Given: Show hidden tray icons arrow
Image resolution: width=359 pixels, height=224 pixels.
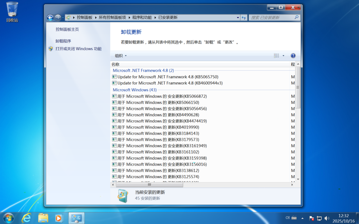Looking at the screenshot, I should (302, 218).
